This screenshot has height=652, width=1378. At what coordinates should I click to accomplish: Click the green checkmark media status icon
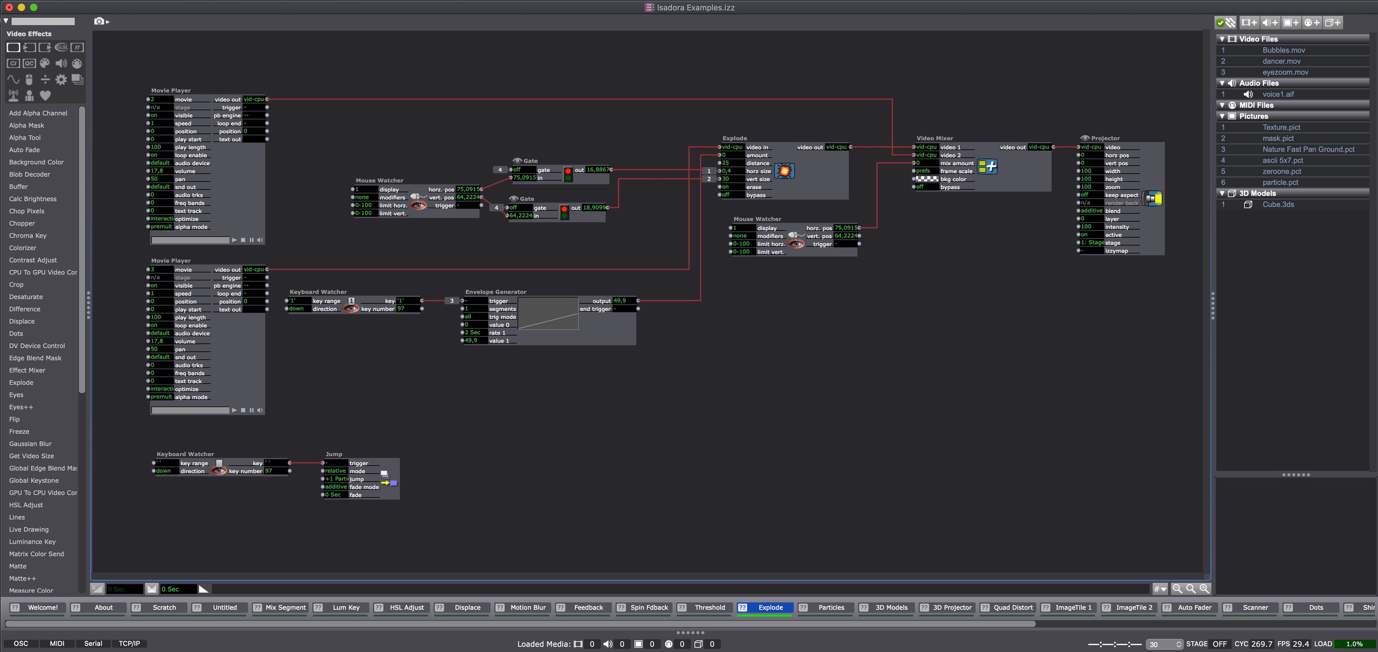[x=1220, y=23]
